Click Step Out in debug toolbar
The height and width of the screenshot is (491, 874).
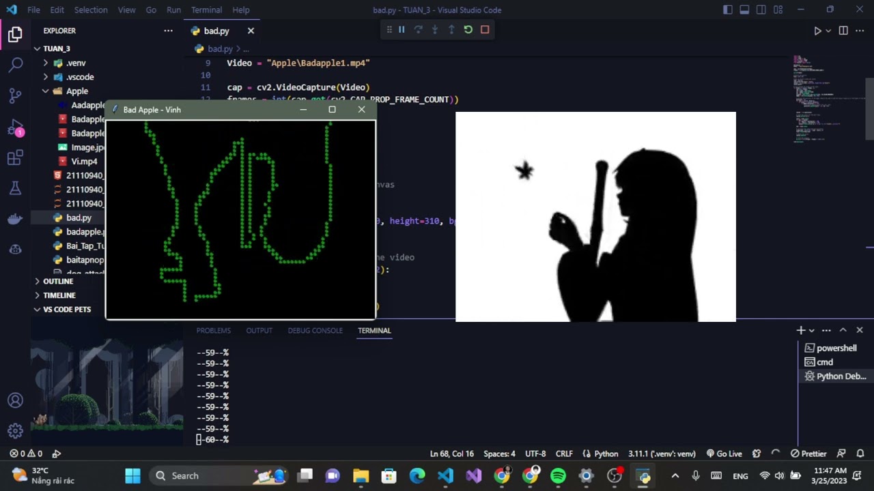point(451,29)
